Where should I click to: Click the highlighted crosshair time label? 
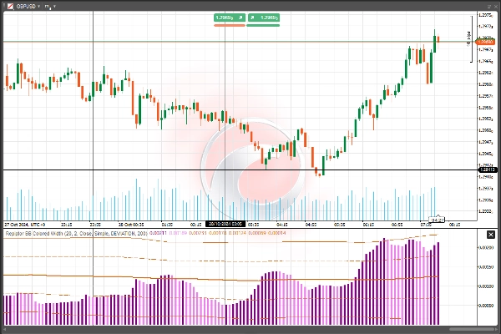(225, 225)
